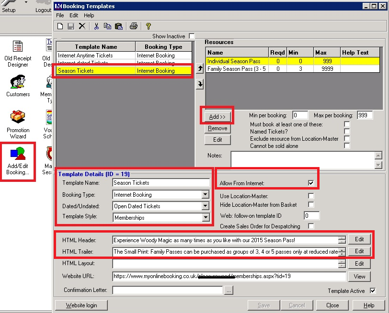The height and width of the screenshot is (313, 389).
Task: Click View button next to Website URL
Action: click(x=359, y=276)
